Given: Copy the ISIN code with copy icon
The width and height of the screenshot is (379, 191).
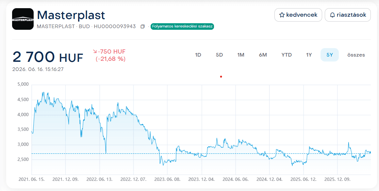Looking at the screenshot, I should point(142,26).
